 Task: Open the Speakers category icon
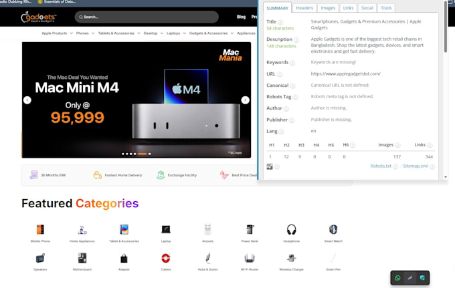click(x=40, y=258)
